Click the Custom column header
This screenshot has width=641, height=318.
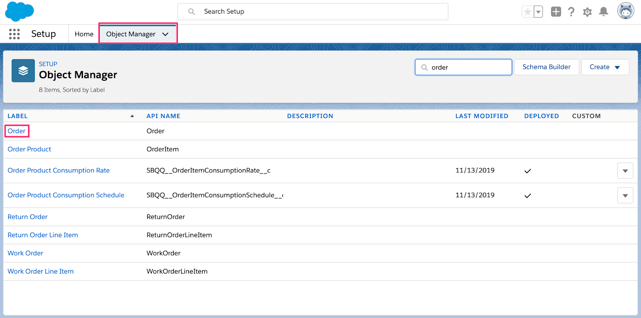point(587,116)
